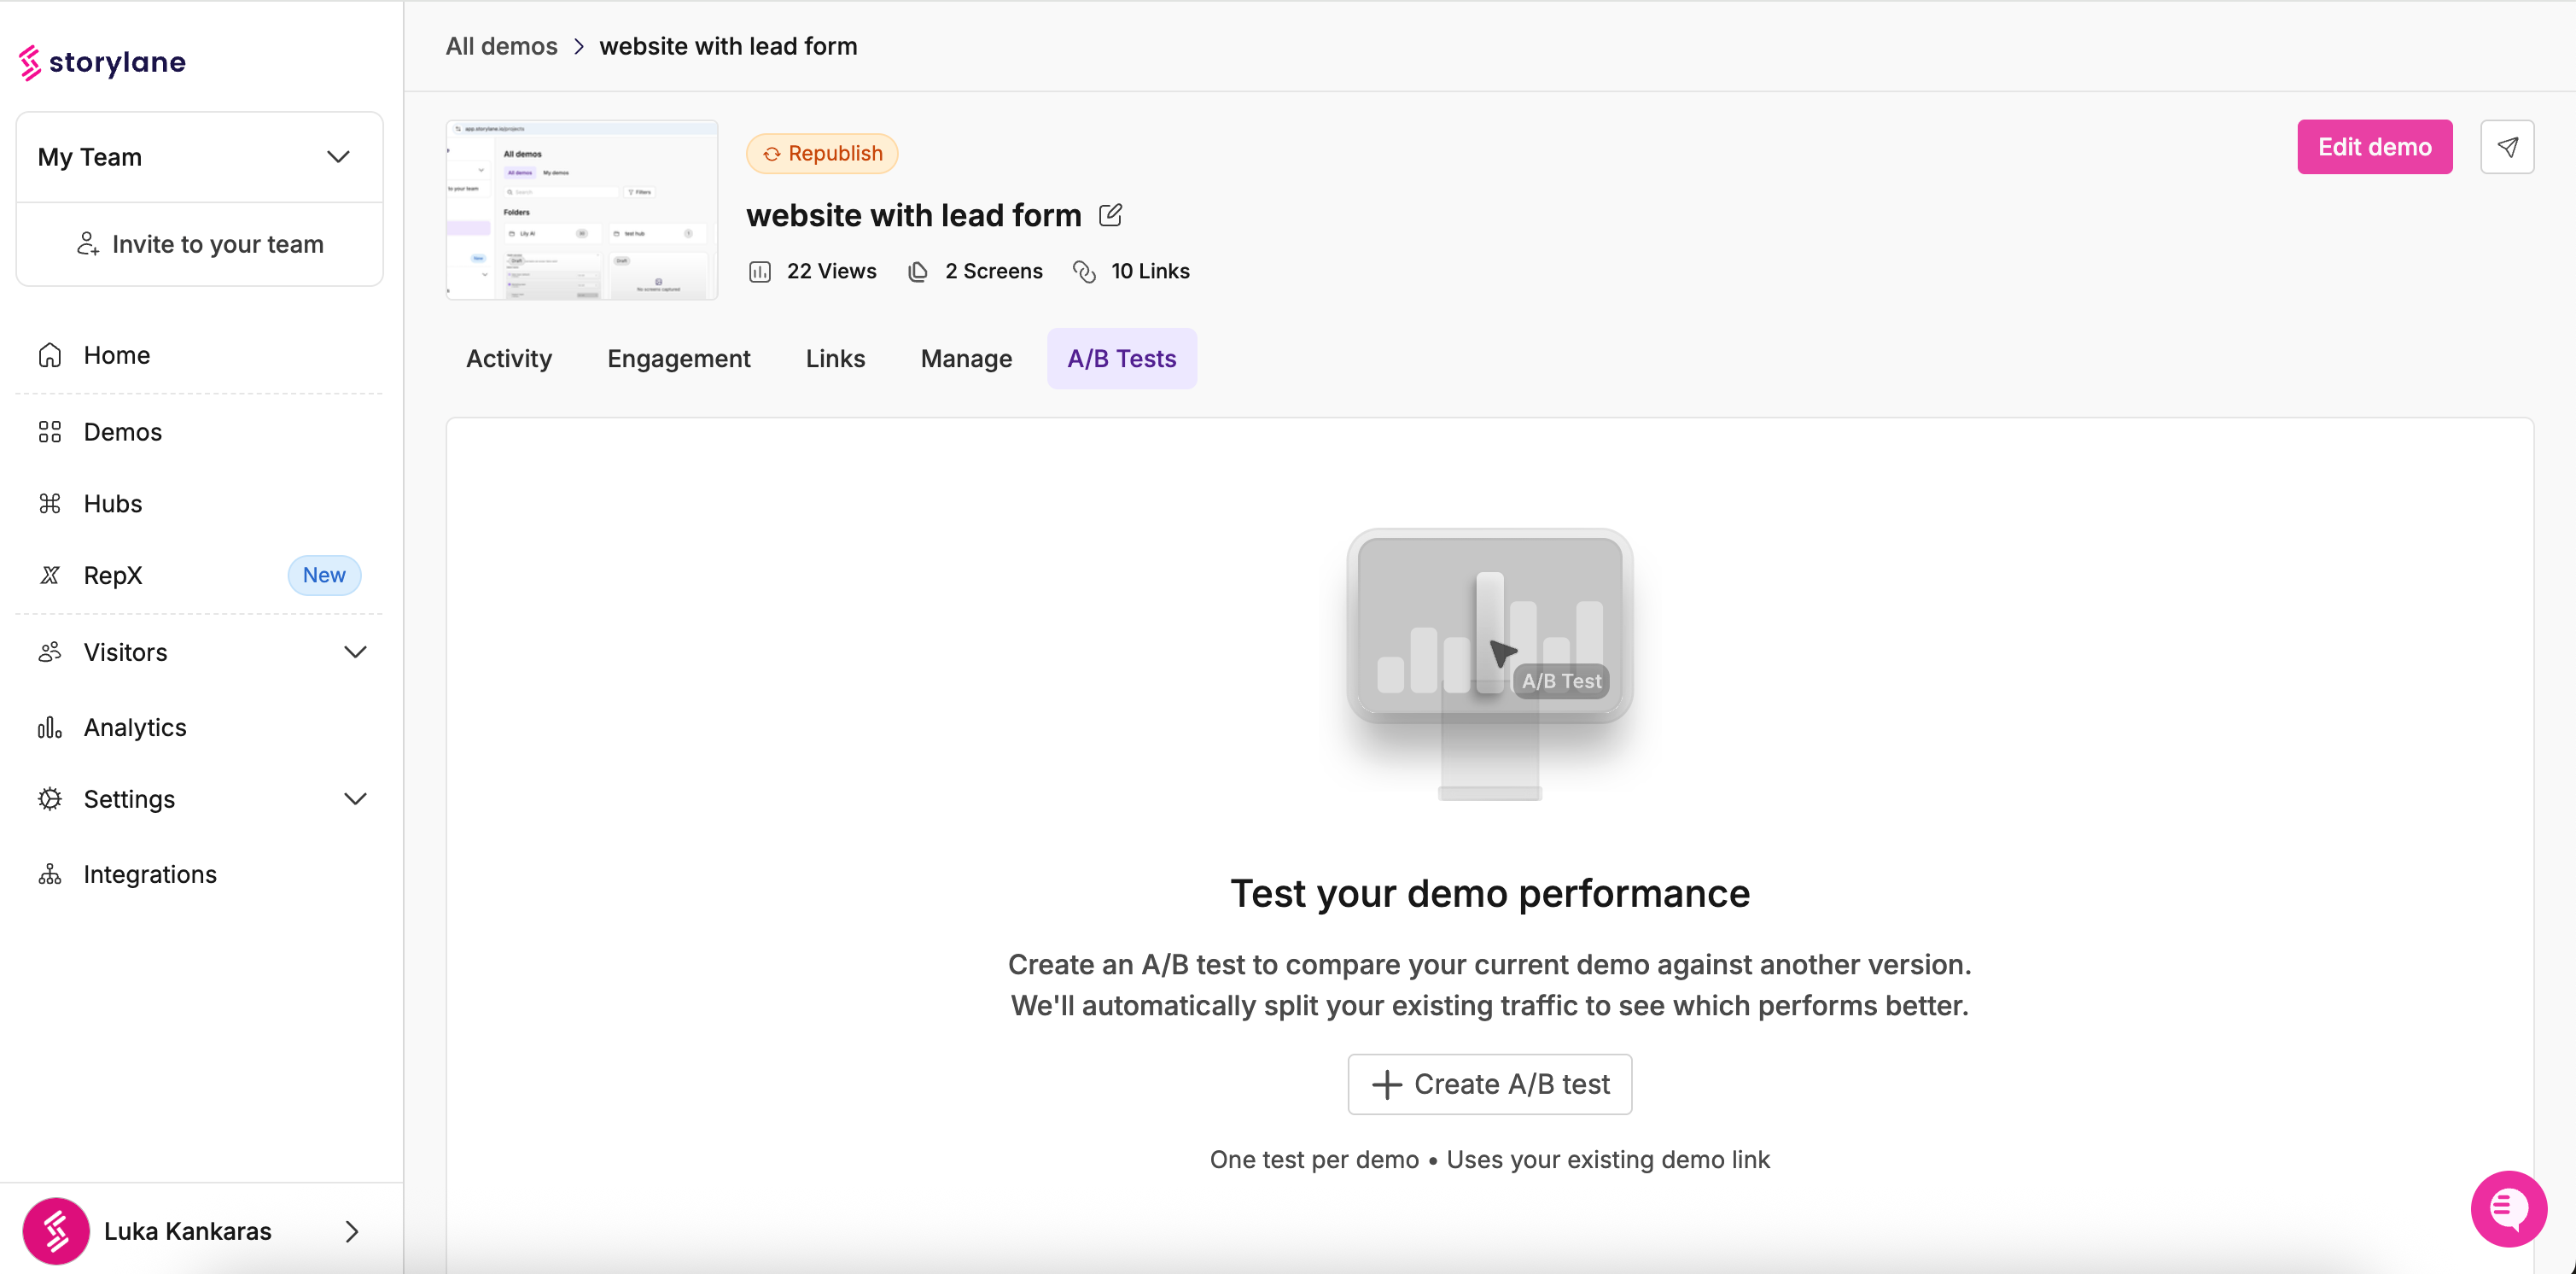Open the Demos section

click(122, 432)
